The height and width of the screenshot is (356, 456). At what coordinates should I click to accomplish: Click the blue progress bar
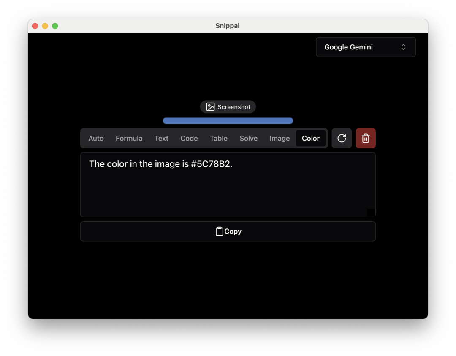coord(228,121)
